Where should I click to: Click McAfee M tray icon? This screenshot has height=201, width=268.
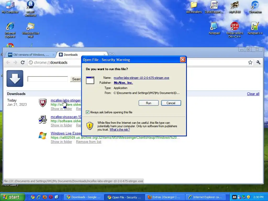tap(234, 197)
